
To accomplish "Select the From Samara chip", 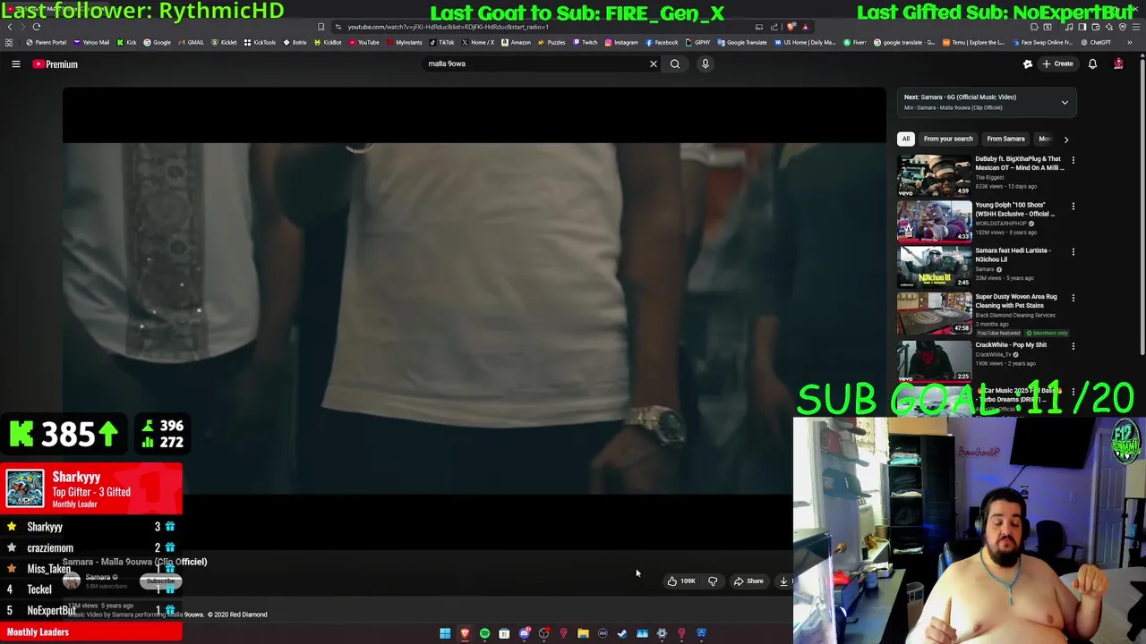I will click(1005, 139).
